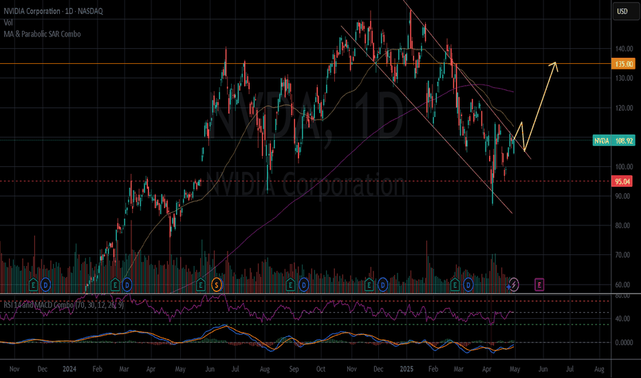Select the red 95.04 price label
The image size is (641, 378).
coord(622,181)
